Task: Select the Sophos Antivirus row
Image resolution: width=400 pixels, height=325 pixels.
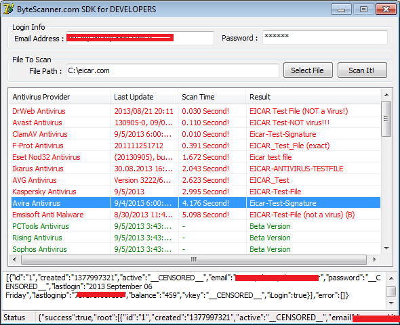Action: pos(195,249)
